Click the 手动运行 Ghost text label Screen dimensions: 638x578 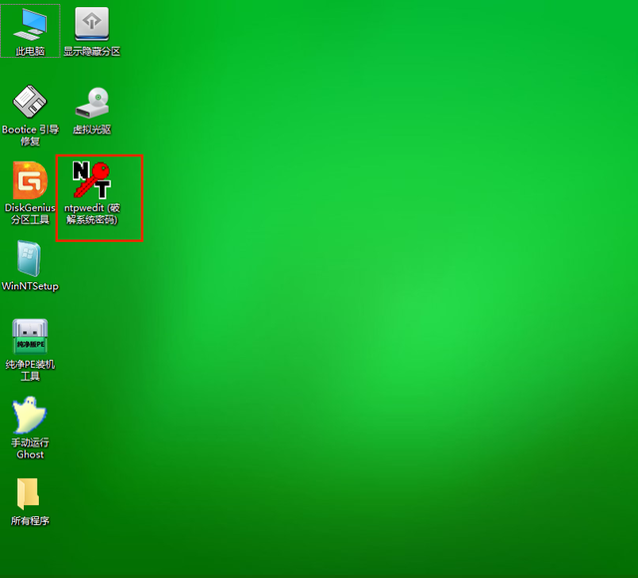[x=30, y=448]
